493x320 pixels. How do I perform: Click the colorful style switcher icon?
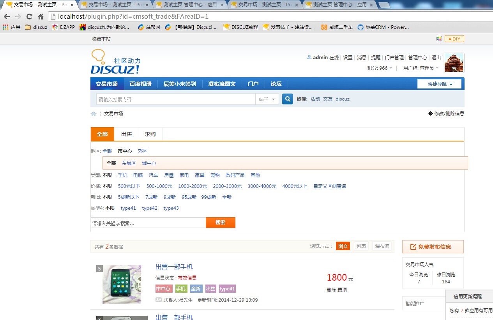point(439,39)
